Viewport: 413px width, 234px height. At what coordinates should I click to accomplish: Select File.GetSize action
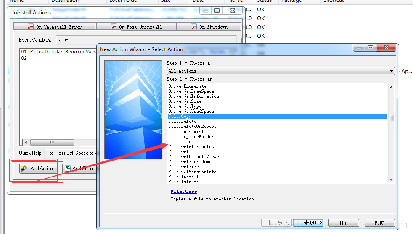point(184,166)
